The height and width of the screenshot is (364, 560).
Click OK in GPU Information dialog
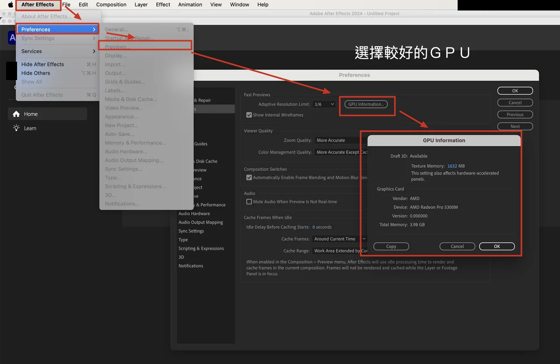497,246
